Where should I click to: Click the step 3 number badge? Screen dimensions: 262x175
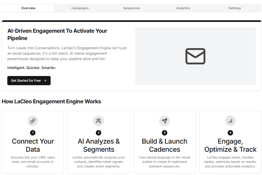tap(165, 133)
